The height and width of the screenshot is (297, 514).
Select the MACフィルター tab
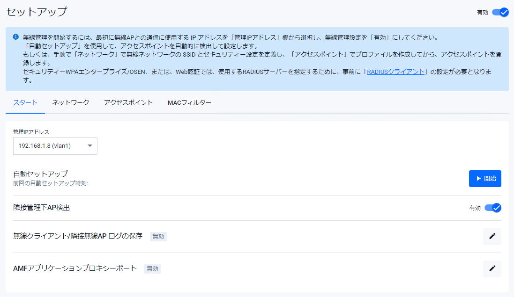tap(189, 103)
